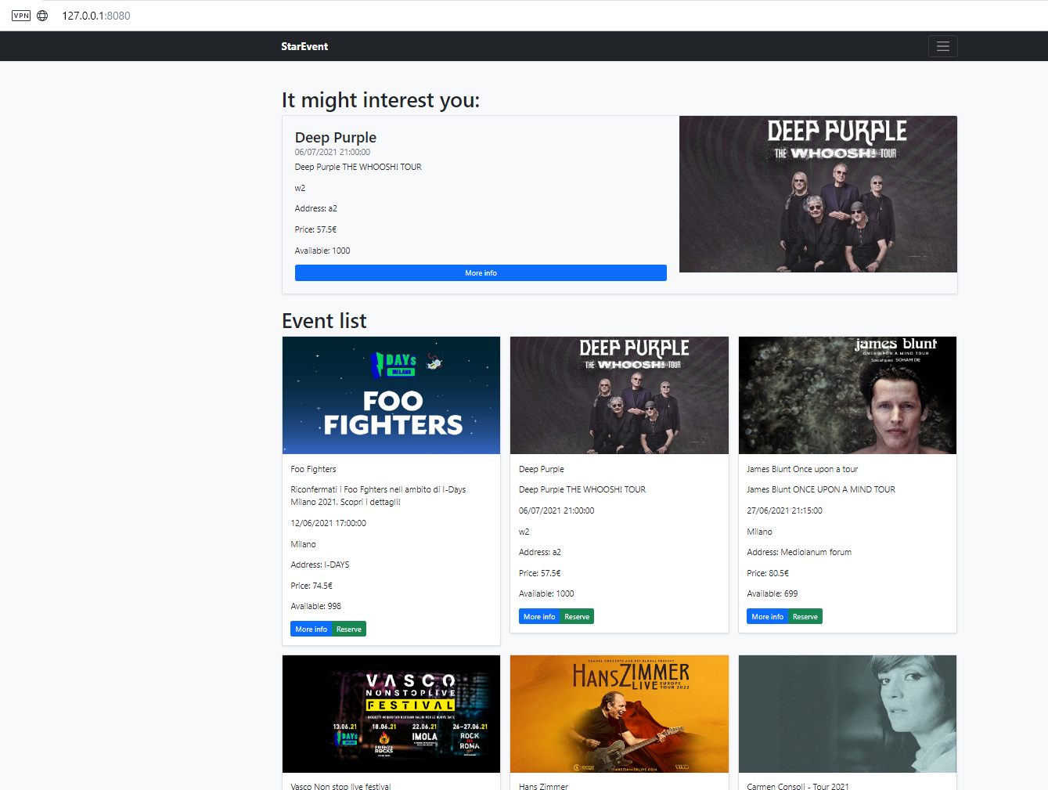This screenshot has height=790, width=1048.
Task: Click 'Available: 699' on James Blunt card
Action: 772,593
